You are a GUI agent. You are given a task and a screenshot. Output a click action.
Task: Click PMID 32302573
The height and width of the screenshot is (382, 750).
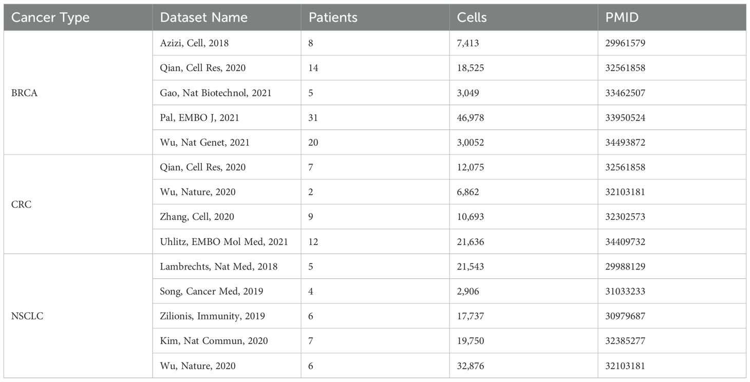point(626,217)
